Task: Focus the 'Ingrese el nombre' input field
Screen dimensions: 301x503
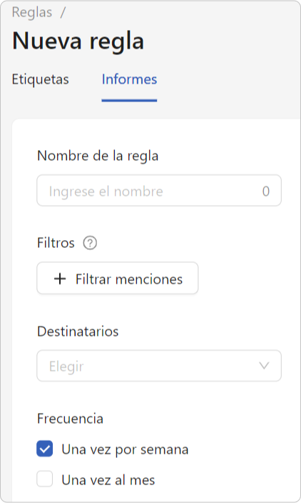Action: tap(159, 191)
